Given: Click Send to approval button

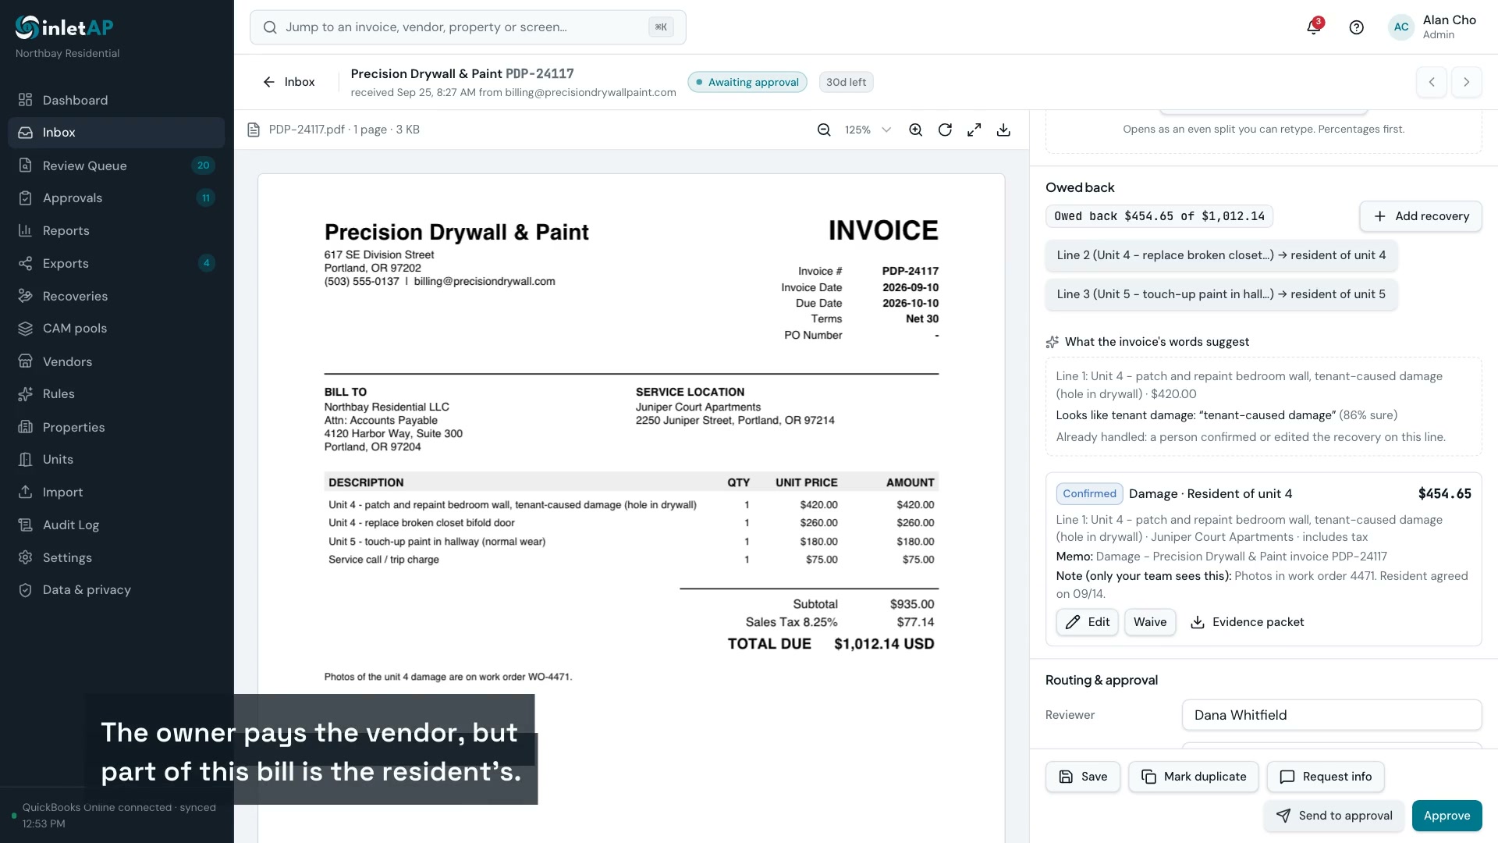Looking at the screenshot, I should (x=1334, y=816).
